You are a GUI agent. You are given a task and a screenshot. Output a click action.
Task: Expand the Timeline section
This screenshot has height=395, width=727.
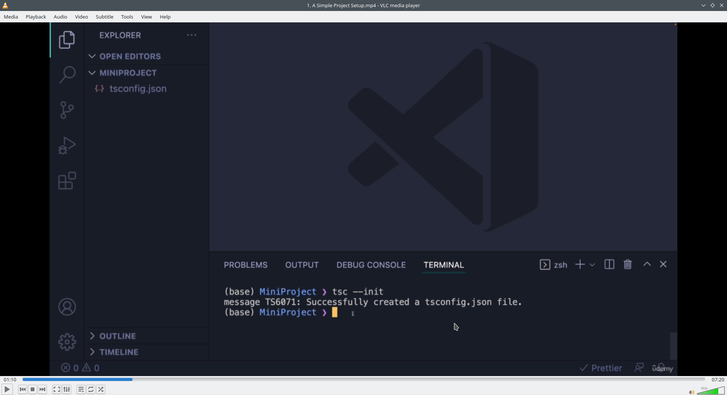[x=92, y=352]
